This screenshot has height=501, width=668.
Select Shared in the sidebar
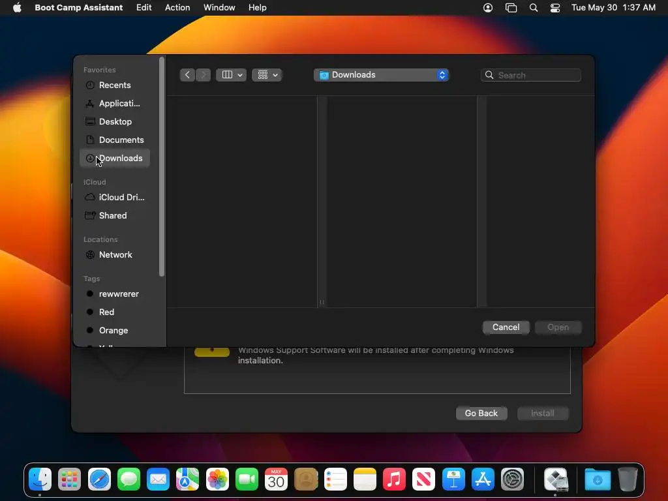pos(115,215)
